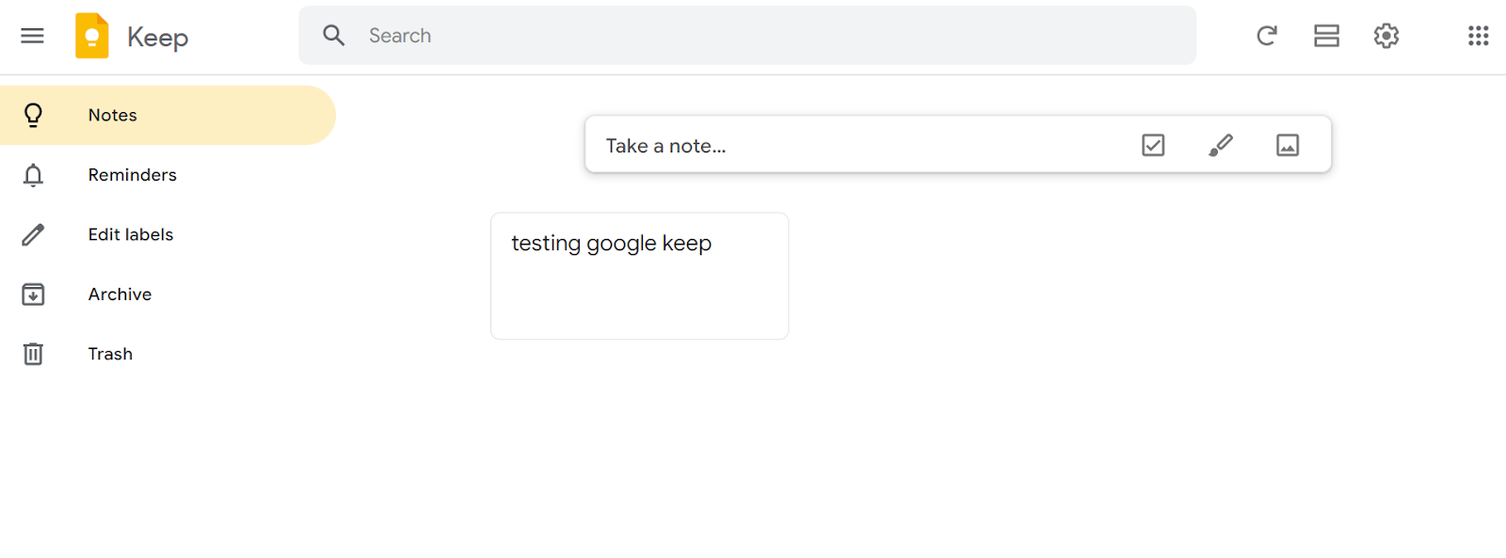The height and width of the screenshot is (558, 1506).
Task: Click the magnifying glass search icon
Action: (x=333, y=36)
